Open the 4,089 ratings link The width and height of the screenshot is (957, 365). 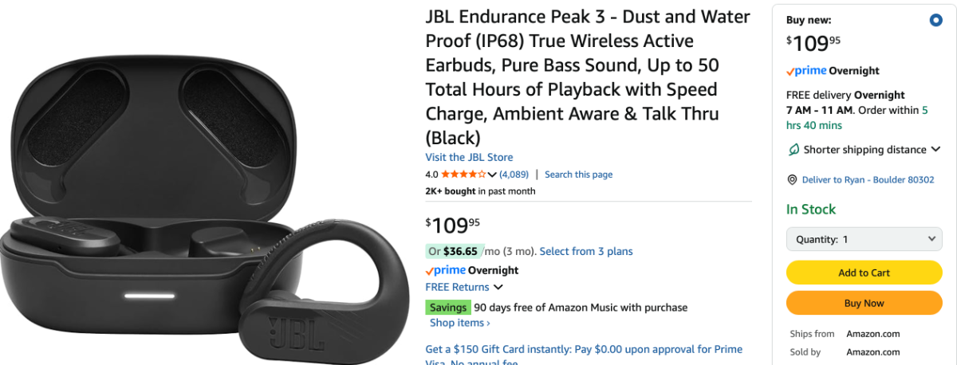point(514,175)
